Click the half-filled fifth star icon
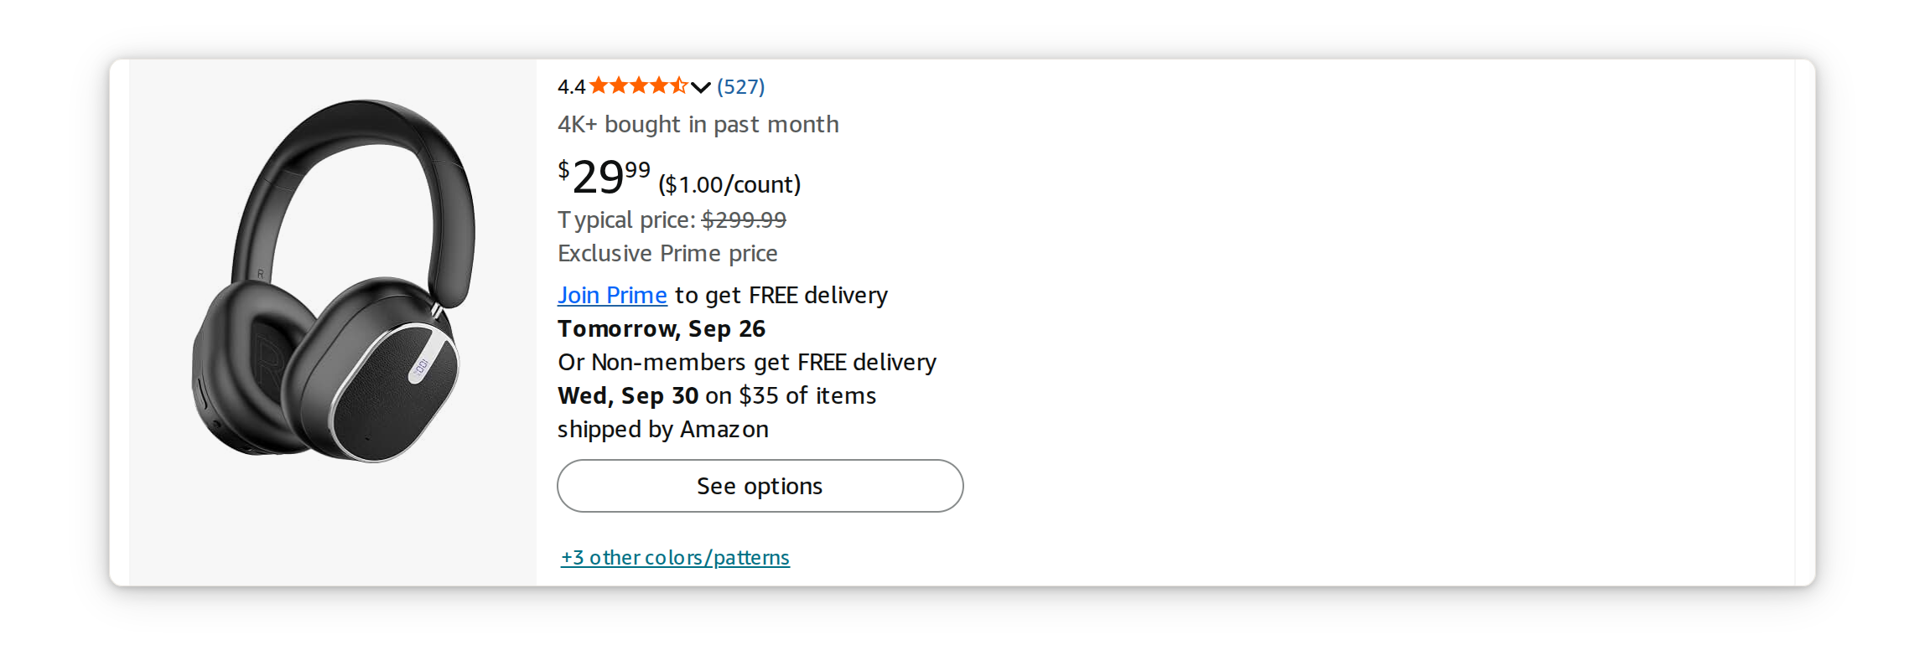This screenshot has width=1925, height=645. pos(678,85)
